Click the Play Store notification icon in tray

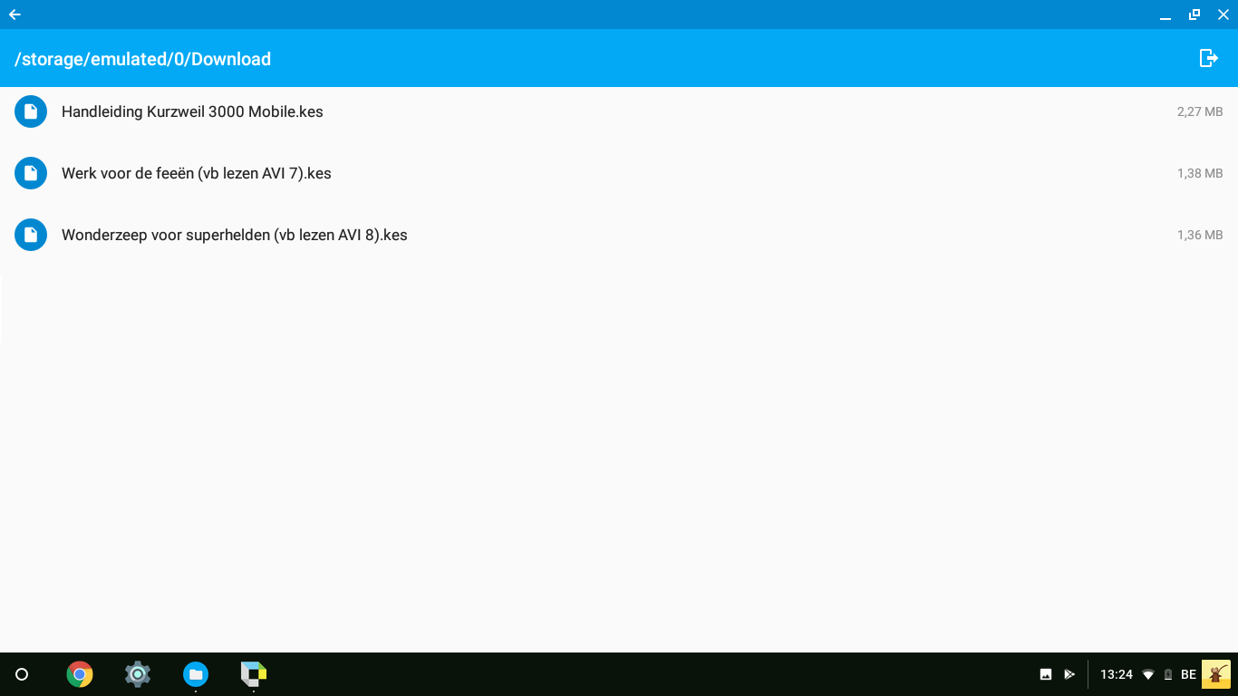[1069, 674]
